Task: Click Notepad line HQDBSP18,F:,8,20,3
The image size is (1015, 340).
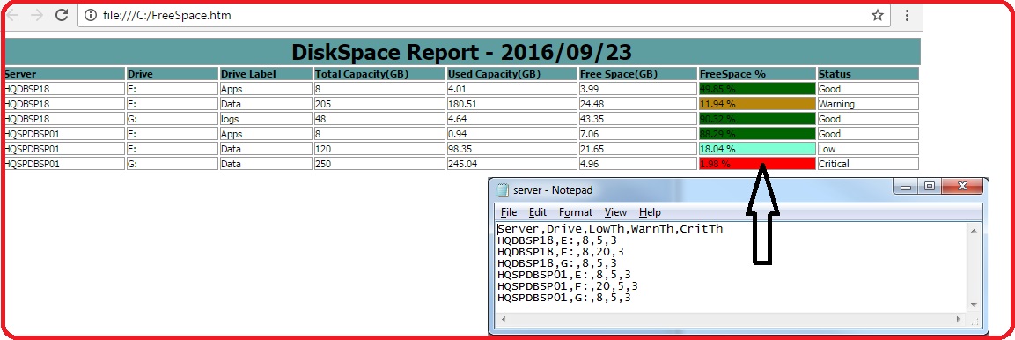Action: click(x=561, y=252)
